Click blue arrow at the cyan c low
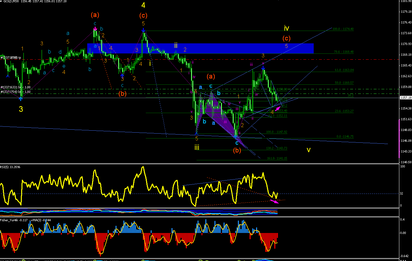 point(237,137)
